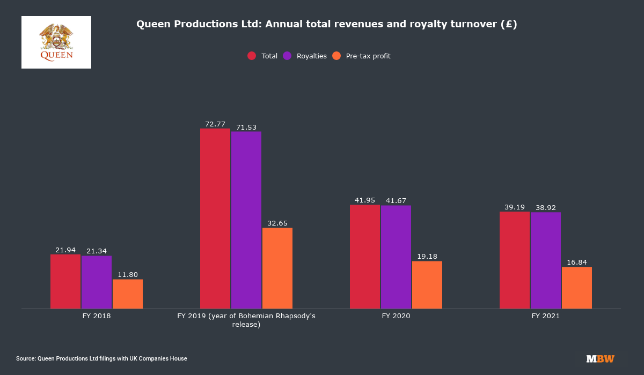Click the 11.80 value label
The height and width of the screenshot is (375, 644).
pos(128,274)
